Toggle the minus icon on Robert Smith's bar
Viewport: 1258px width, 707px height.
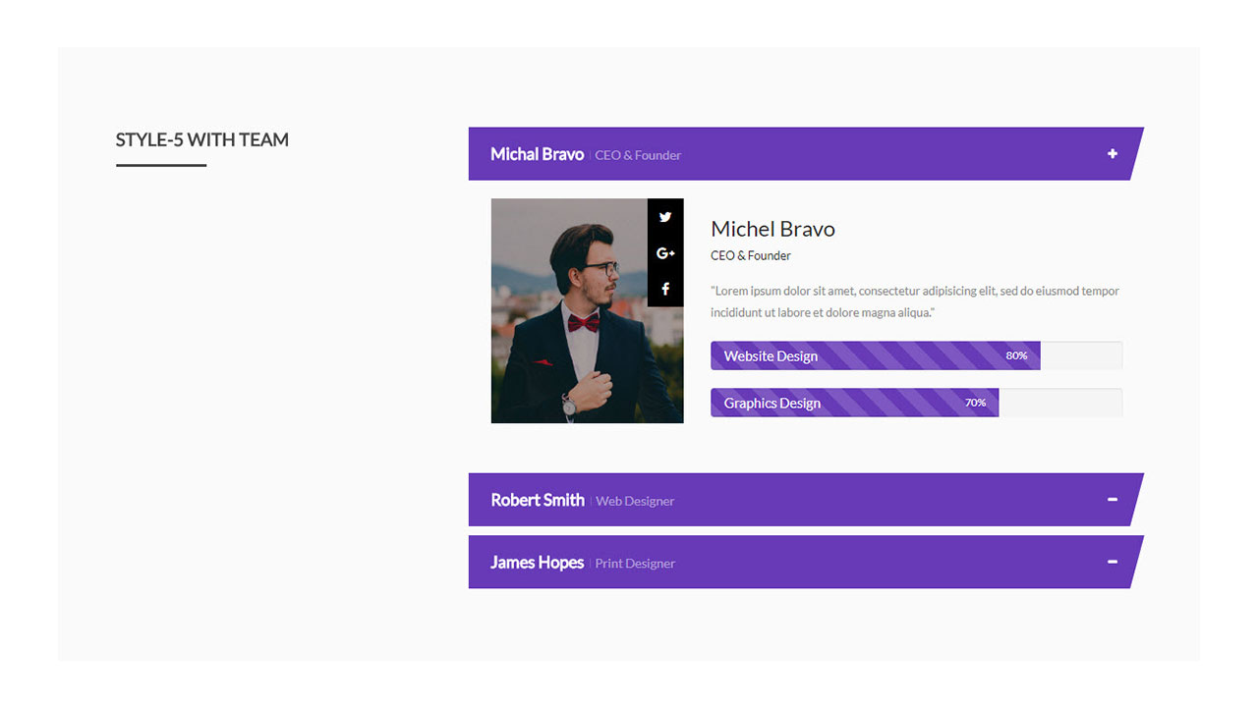click(1113, 499)
